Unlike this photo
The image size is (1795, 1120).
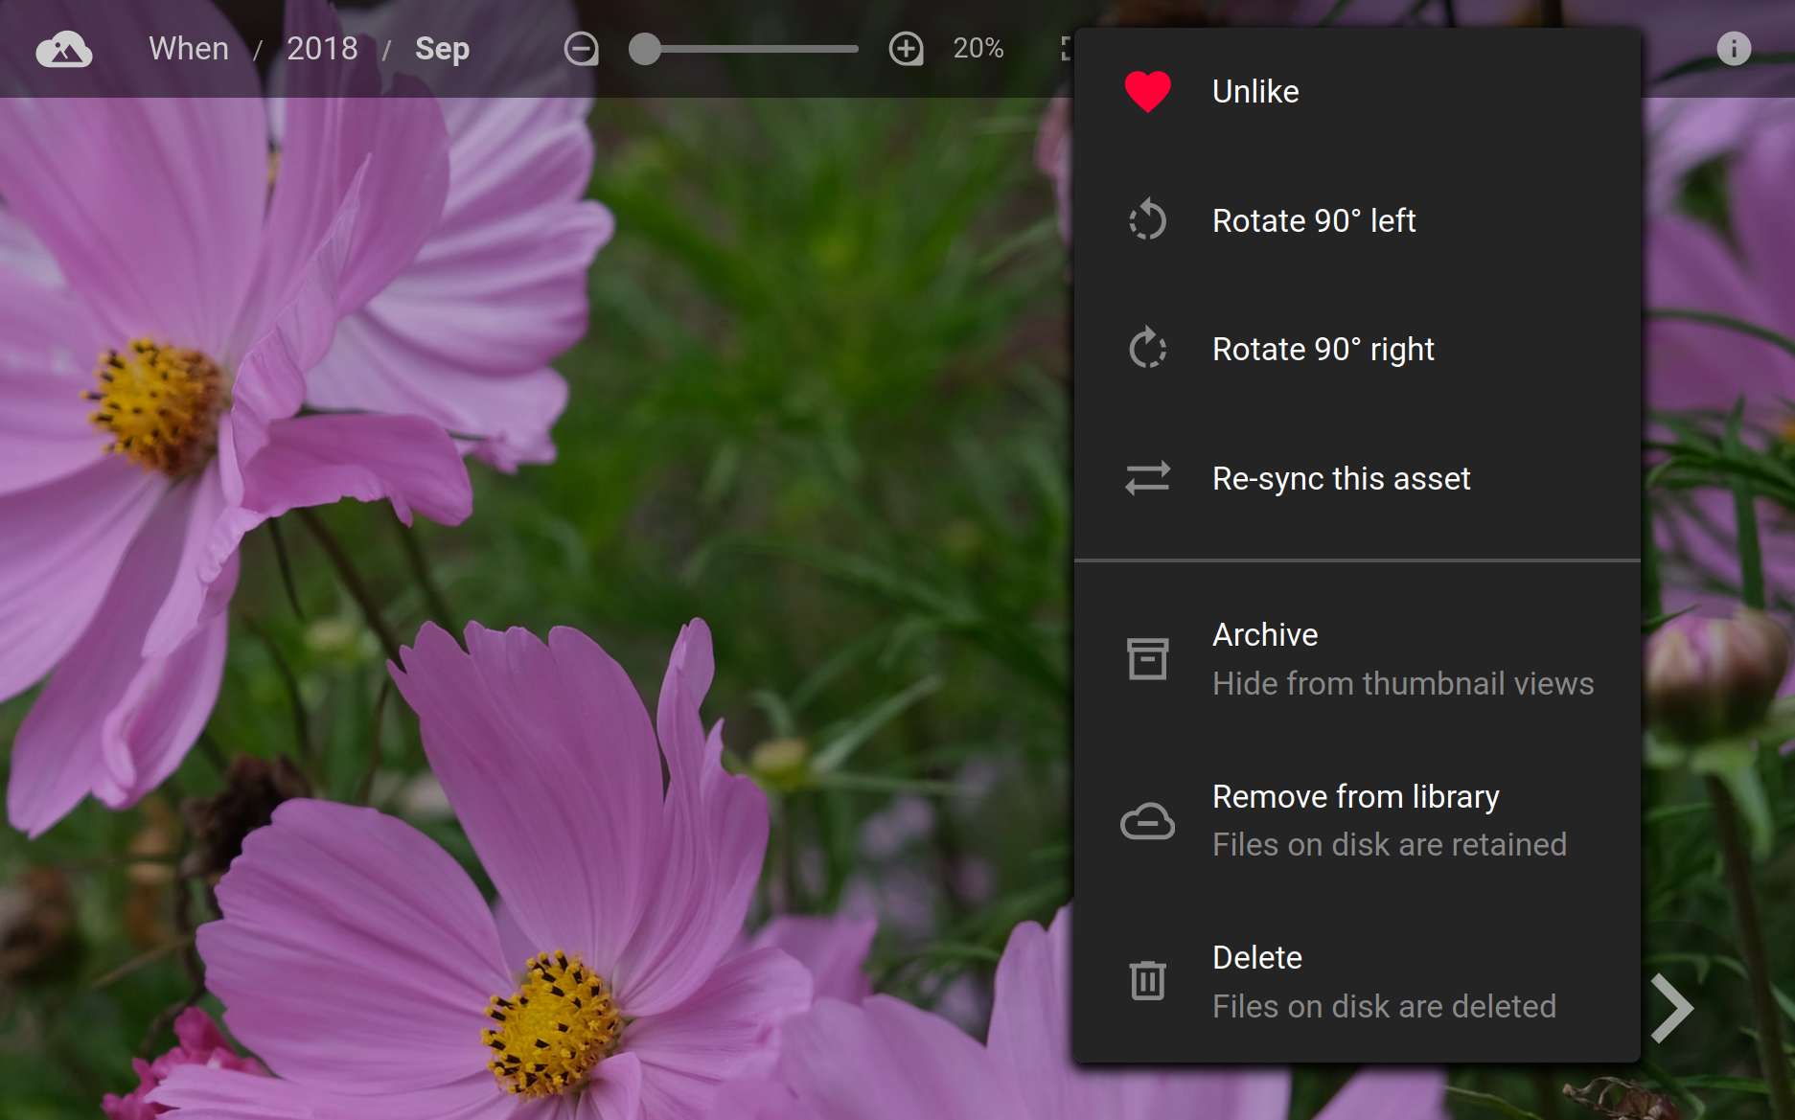point(1357,92)
